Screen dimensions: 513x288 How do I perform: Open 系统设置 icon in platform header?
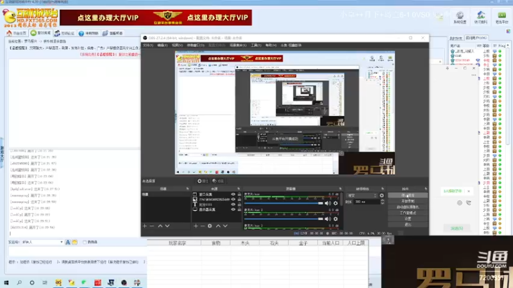tap(460, 17)
